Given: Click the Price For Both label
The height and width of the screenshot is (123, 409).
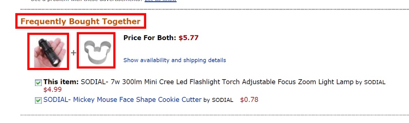Looking at the screenshot, I should (150, 37).
